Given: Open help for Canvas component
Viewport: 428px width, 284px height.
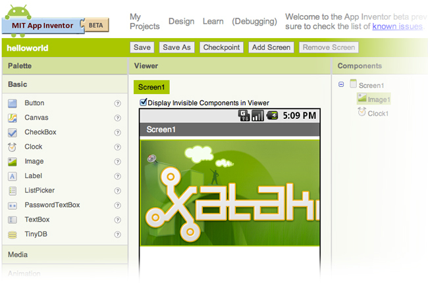Looking at the screenshot, I should [x=117, y=118].
